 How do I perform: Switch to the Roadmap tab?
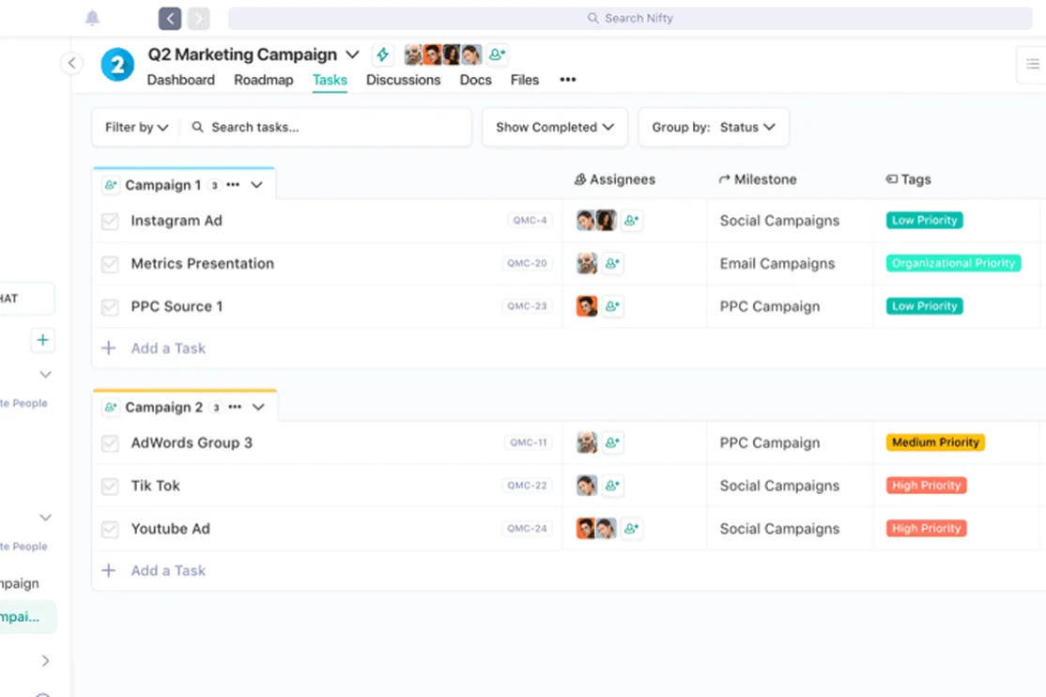tap(263, 80)
